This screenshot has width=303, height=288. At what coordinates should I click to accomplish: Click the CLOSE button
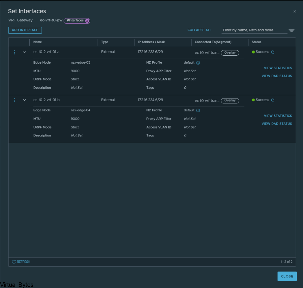click(x=287, y=276)
